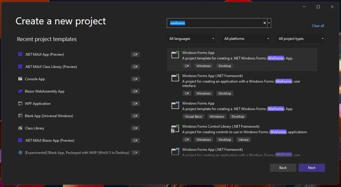Select the Console App template icon

20,79
